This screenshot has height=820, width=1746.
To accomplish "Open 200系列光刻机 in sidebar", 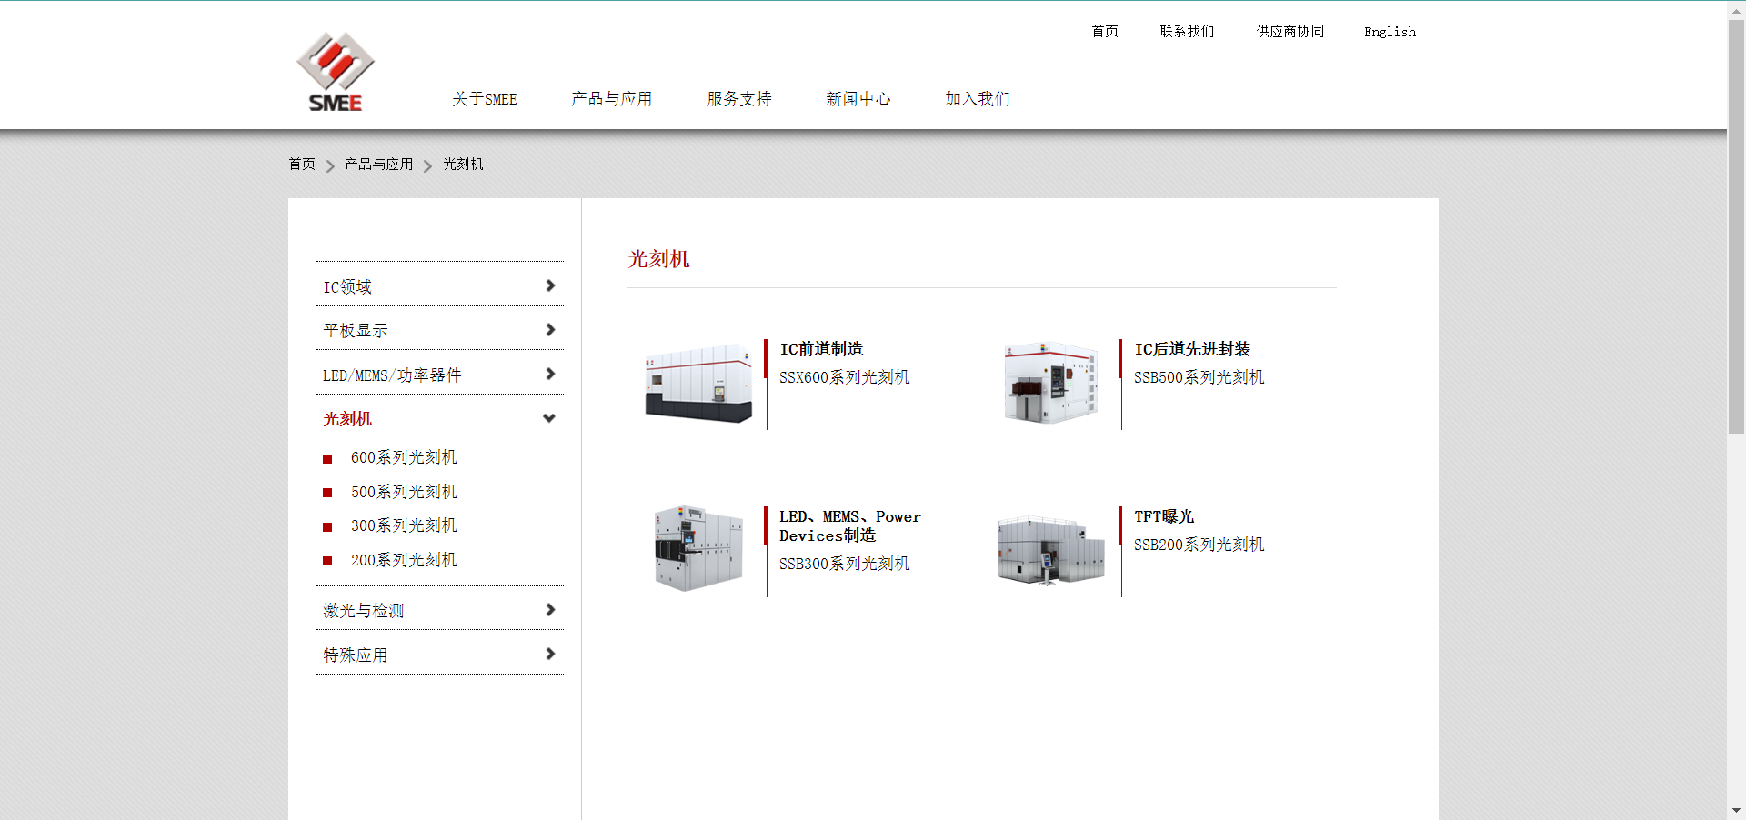I will tap(404, 560).
